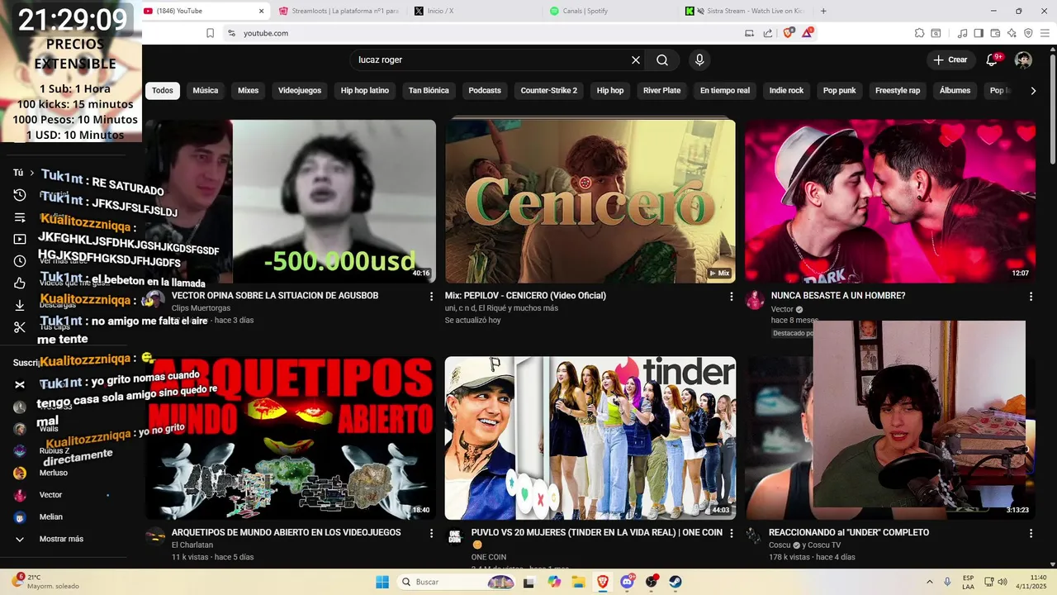This screenshot has width=1057, height=595.
Task: Open the El Charlatan channel link
Action: click(x=192, y=545)
